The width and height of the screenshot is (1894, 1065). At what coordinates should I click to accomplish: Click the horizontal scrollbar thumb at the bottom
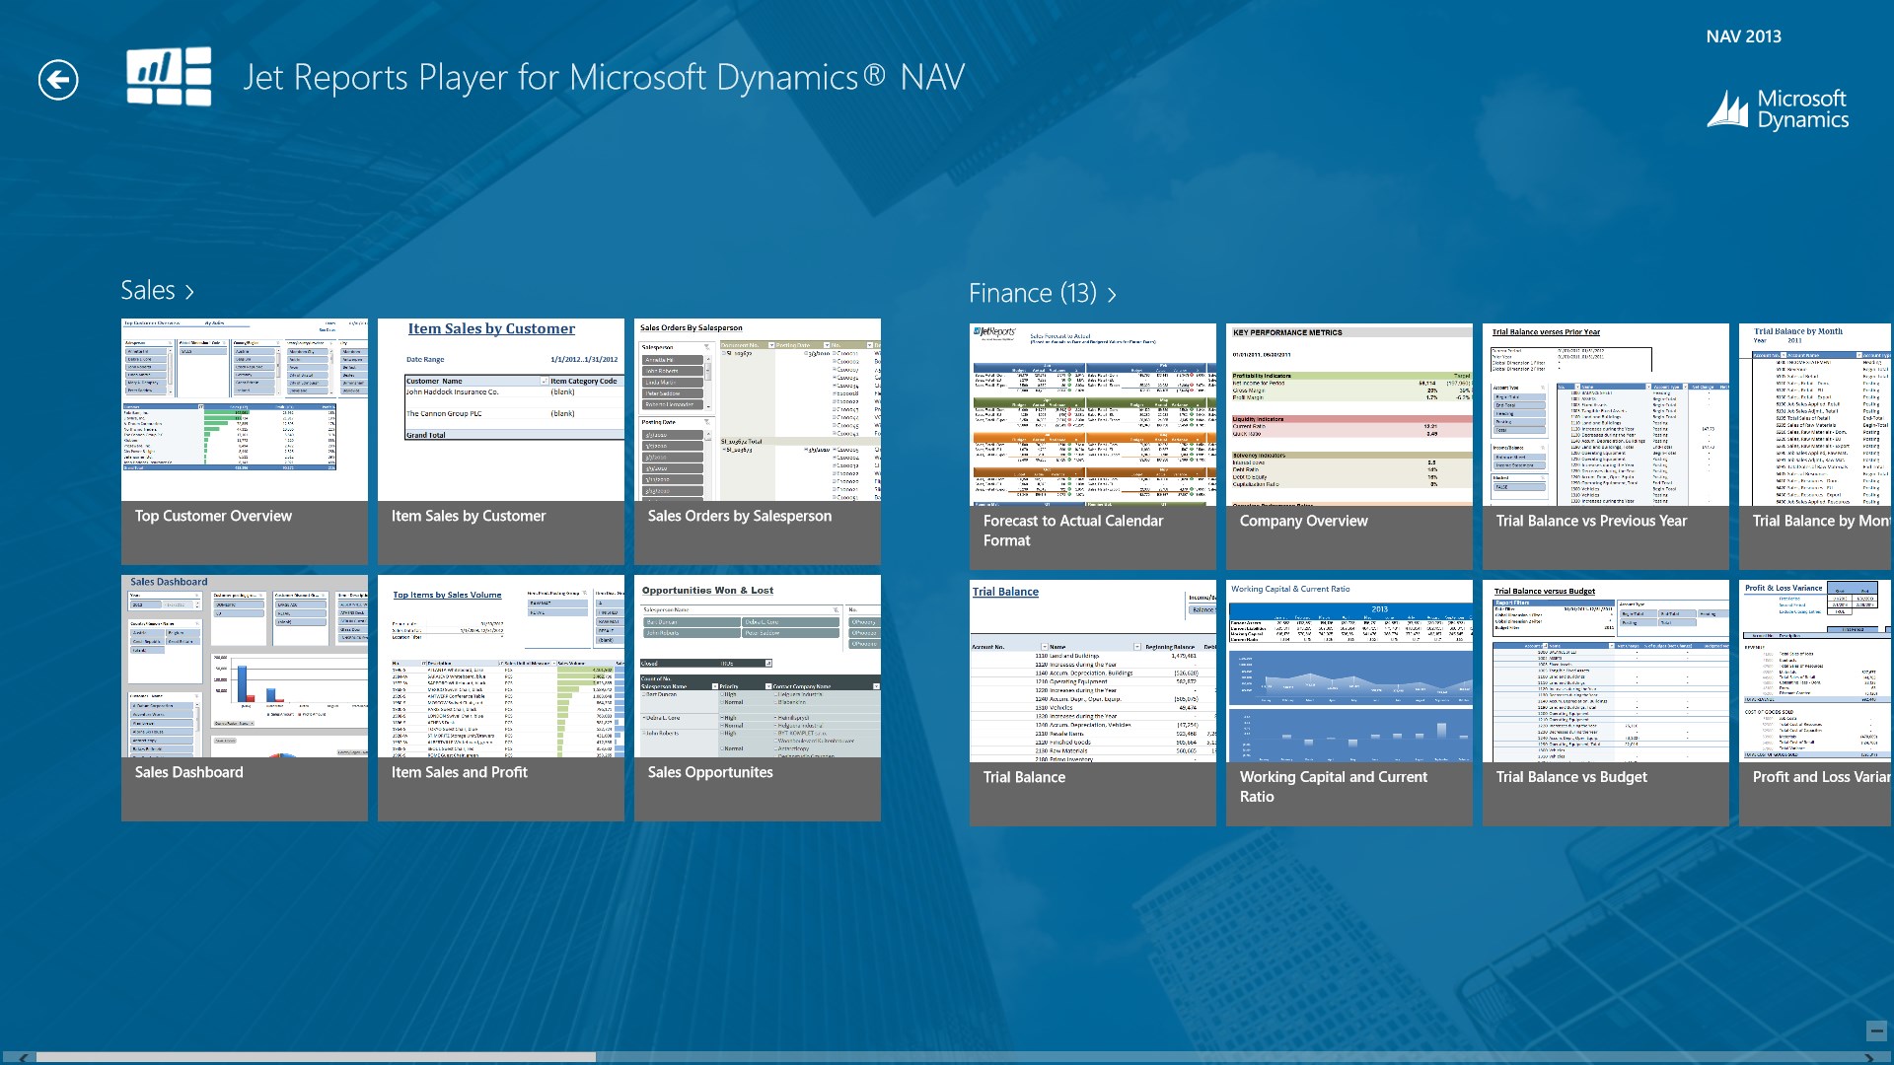point(316,1057)
